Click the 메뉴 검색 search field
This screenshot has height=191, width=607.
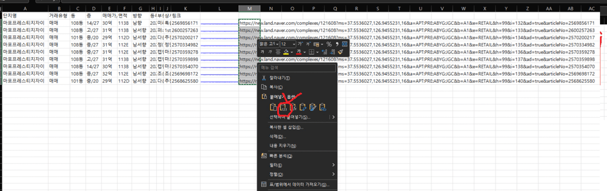[x=297, y=68]
